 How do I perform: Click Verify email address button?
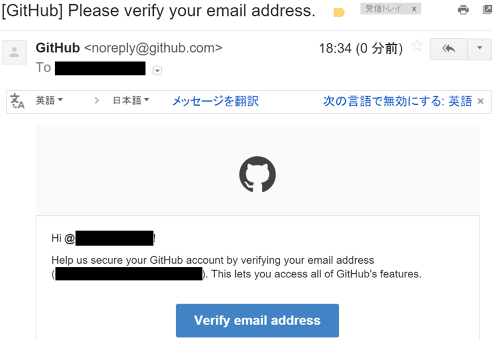click(x=258, y=320)
